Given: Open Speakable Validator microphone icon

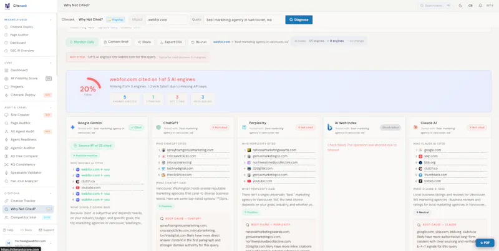Looking at the screenshot, I should tap(6, 173).
